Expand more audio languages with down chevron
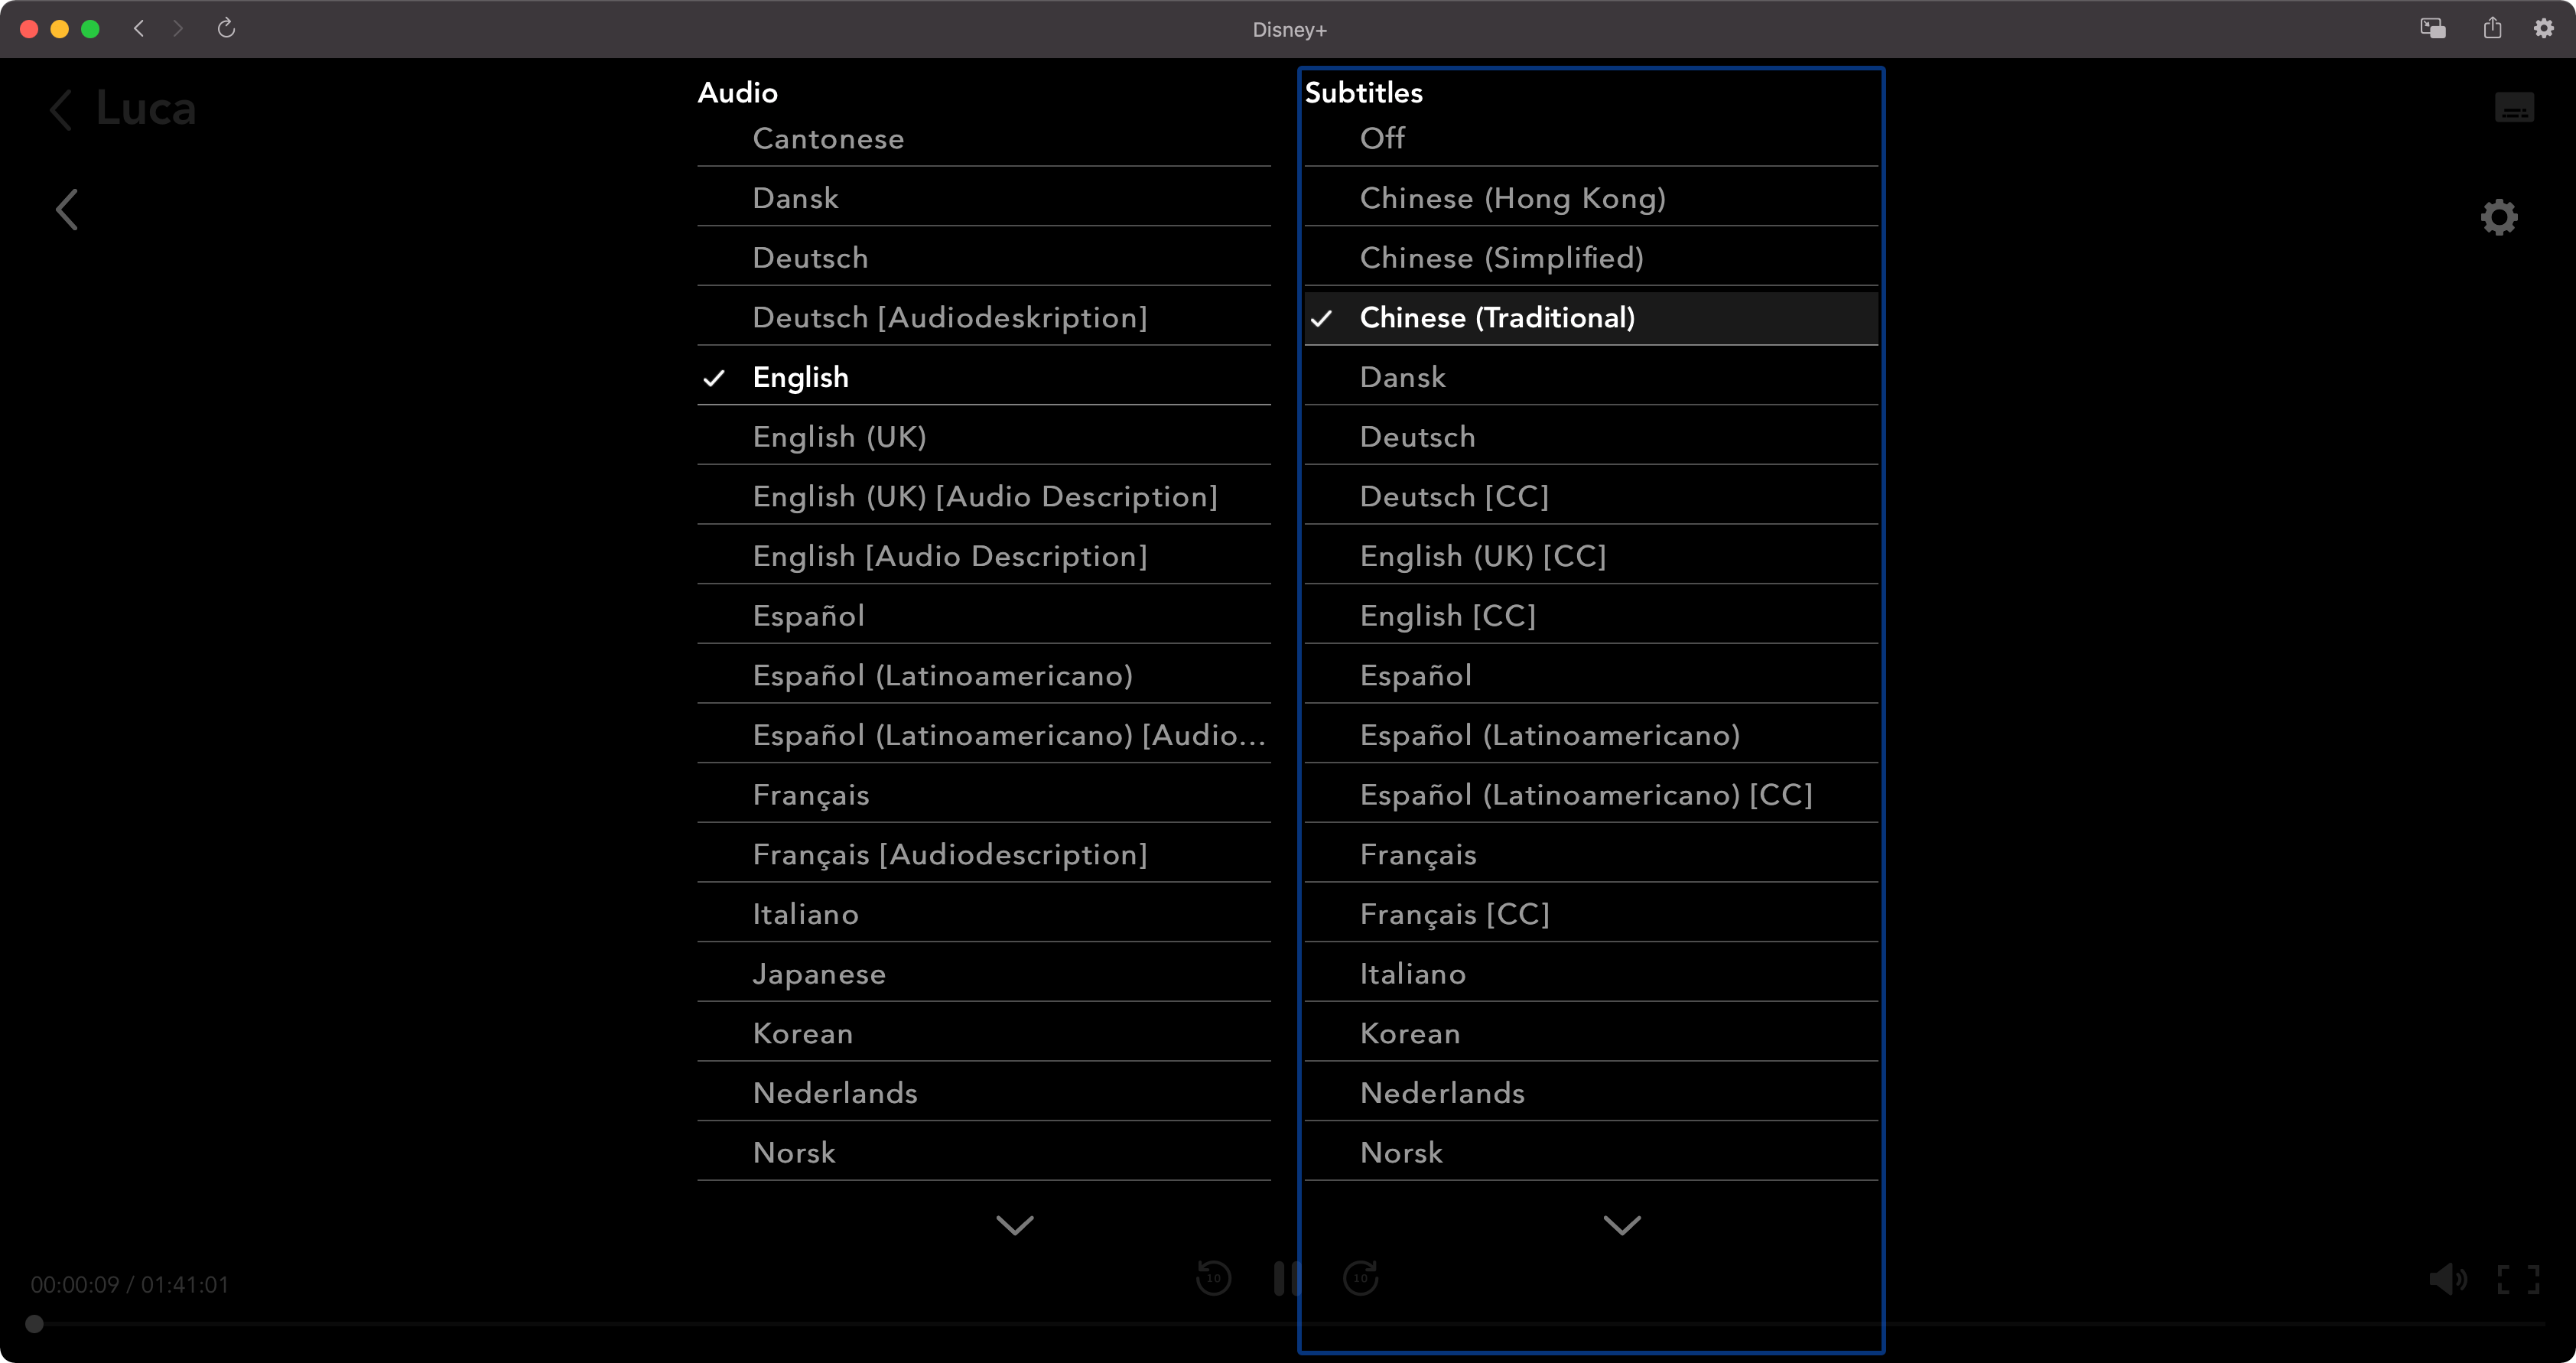This screenshot has height=1363, width=2576. 1014,1225
